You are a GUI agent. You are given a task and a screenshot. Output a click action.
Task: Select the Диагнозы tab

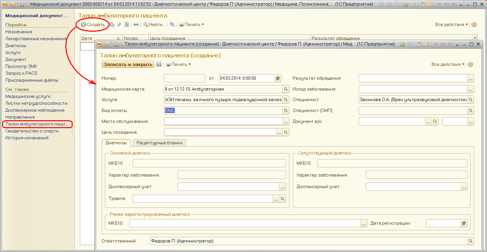116,143
